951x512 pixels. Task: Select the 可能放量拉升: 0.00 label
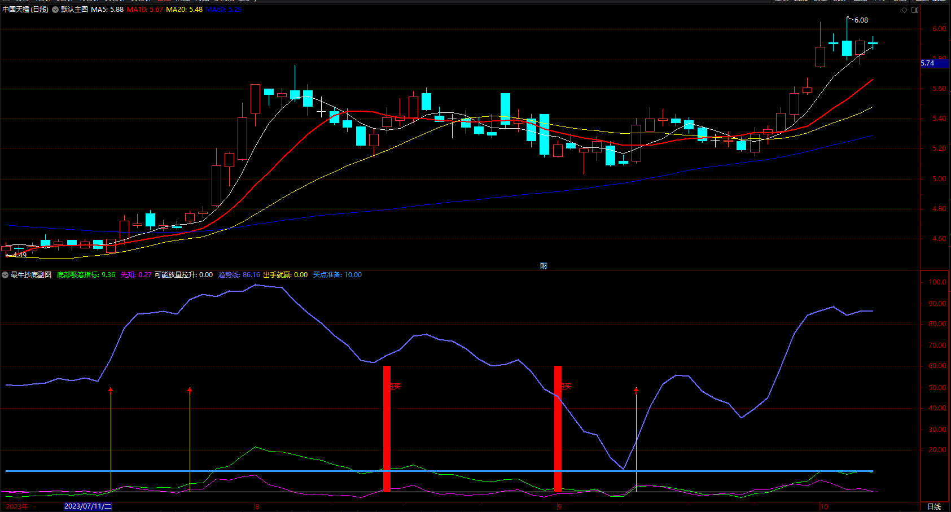pos(183,275)
